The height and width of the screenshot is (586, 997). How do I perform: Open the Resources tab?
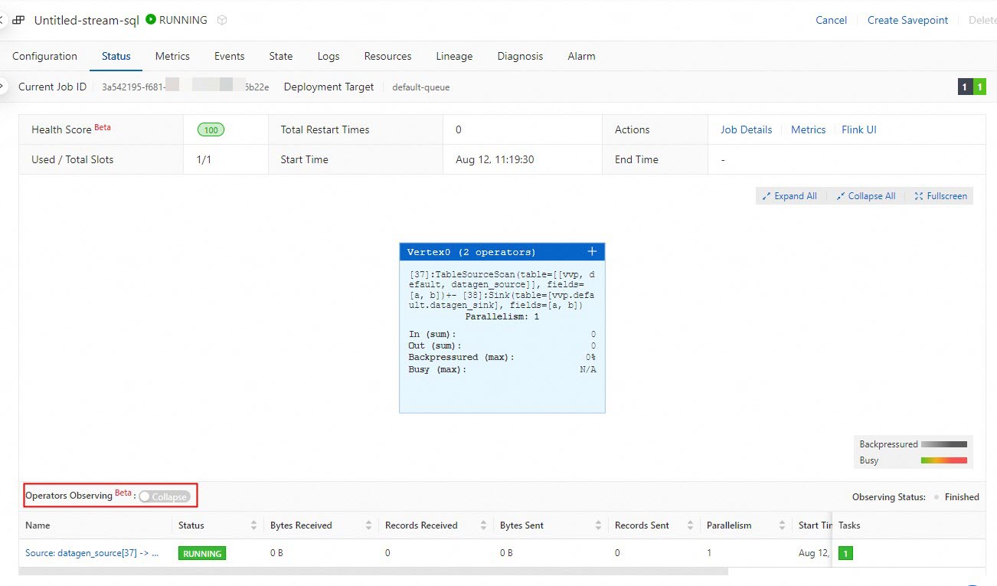(387, 56)
